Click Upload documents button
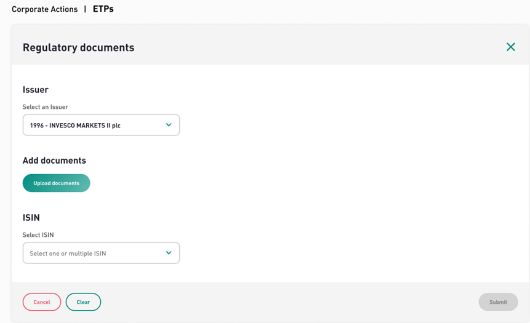 [57, 183]
